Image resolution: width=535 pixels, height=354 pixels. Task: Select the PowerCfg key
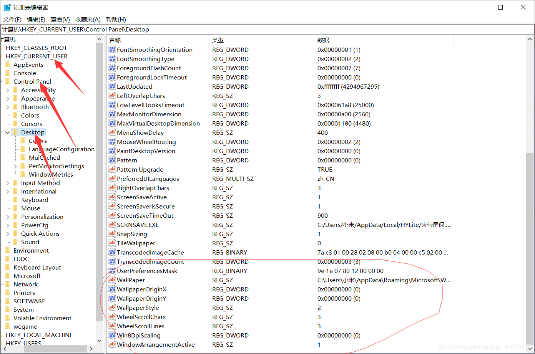[x=35, y=225]
